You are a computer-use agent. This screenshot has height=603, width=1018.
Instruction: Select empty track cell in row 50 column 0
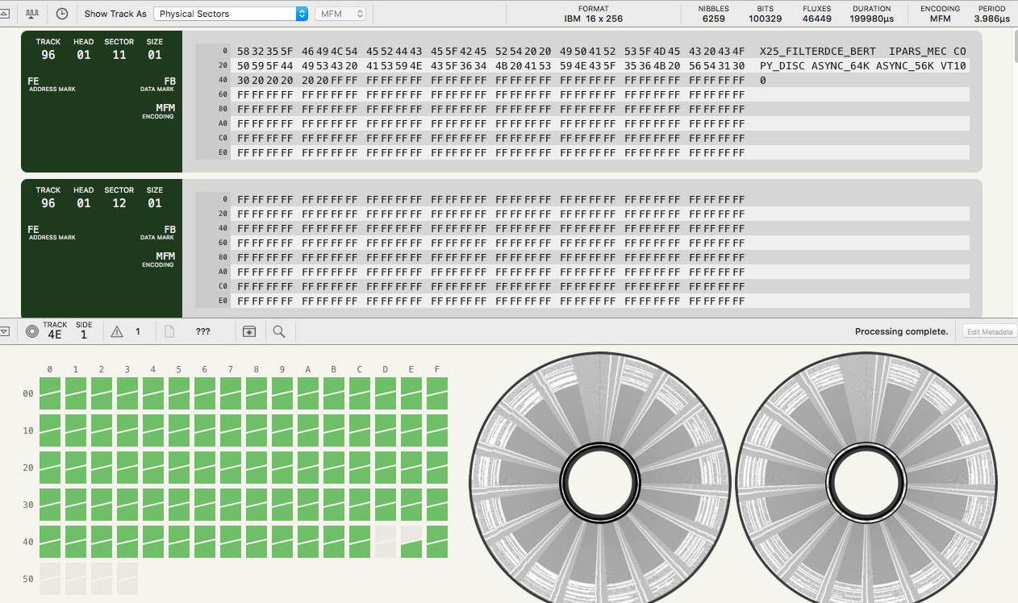tap(50, 579)
